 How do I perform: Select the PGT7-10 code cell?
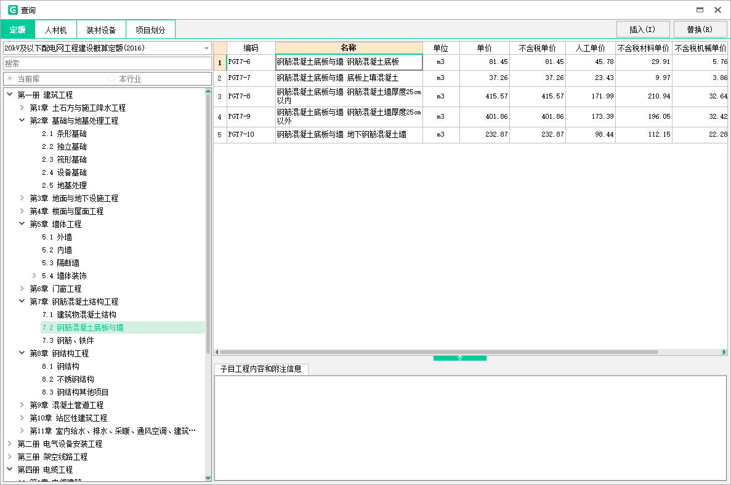click(251, 134)
